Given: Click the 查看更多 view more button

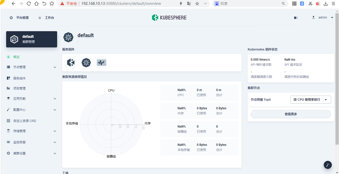Looking at the screenshot, I should coord(291,114).
